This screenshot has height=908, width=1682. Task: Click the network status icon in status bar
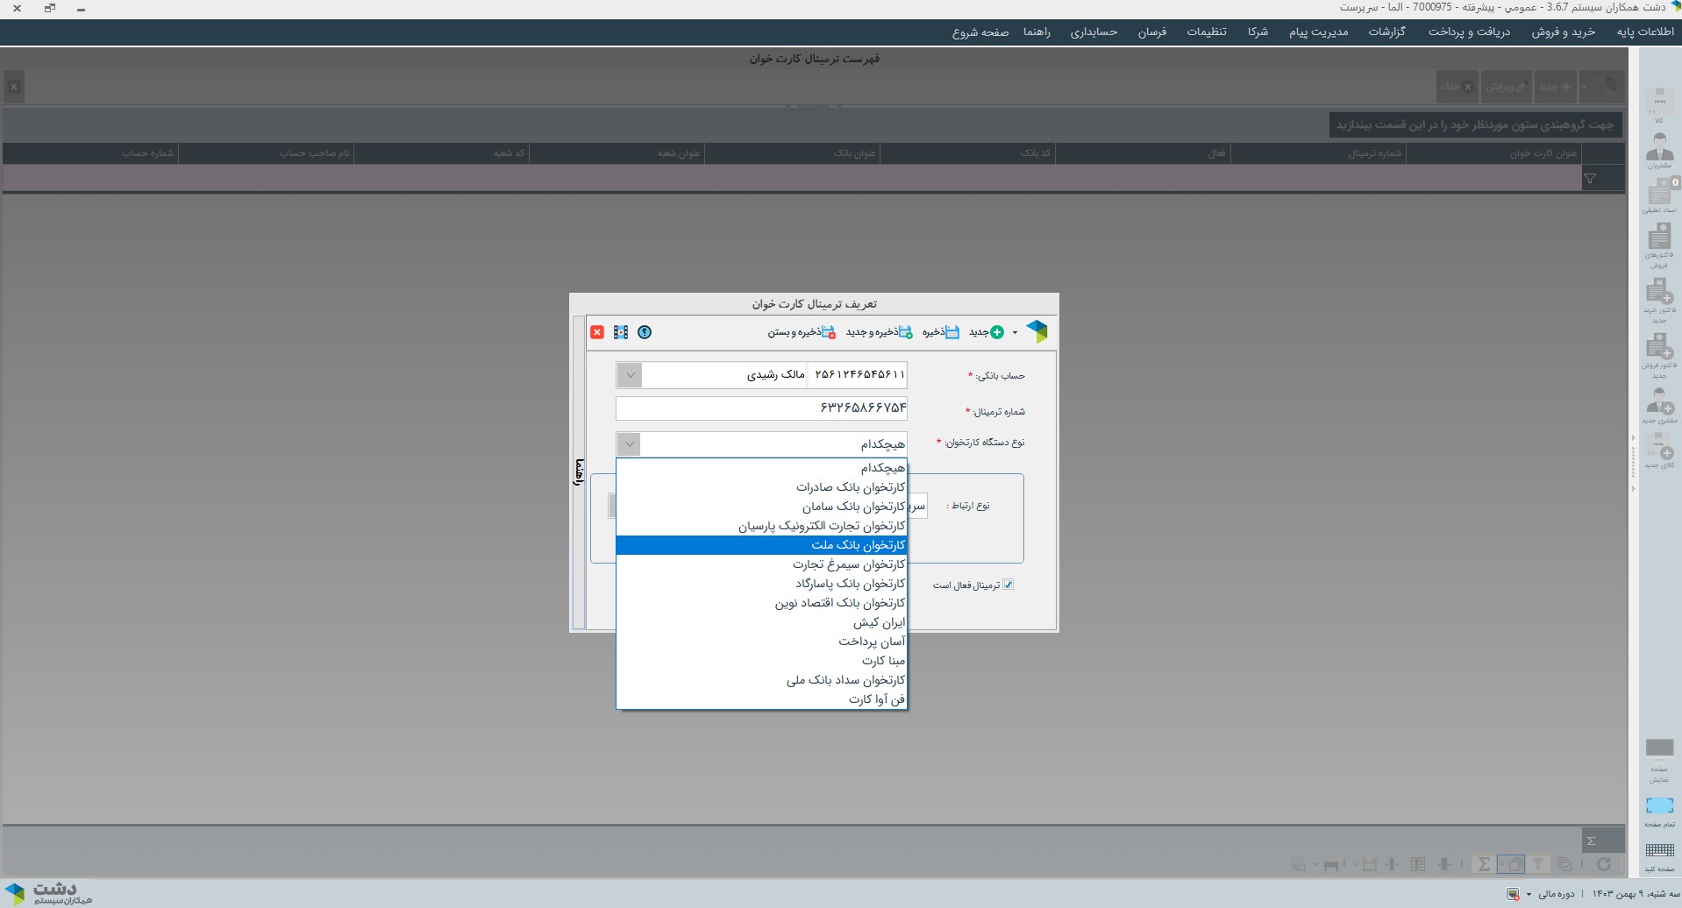1513,894
